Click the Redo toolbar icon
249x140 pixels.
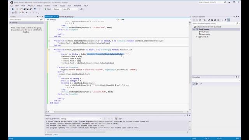point(40,9)
